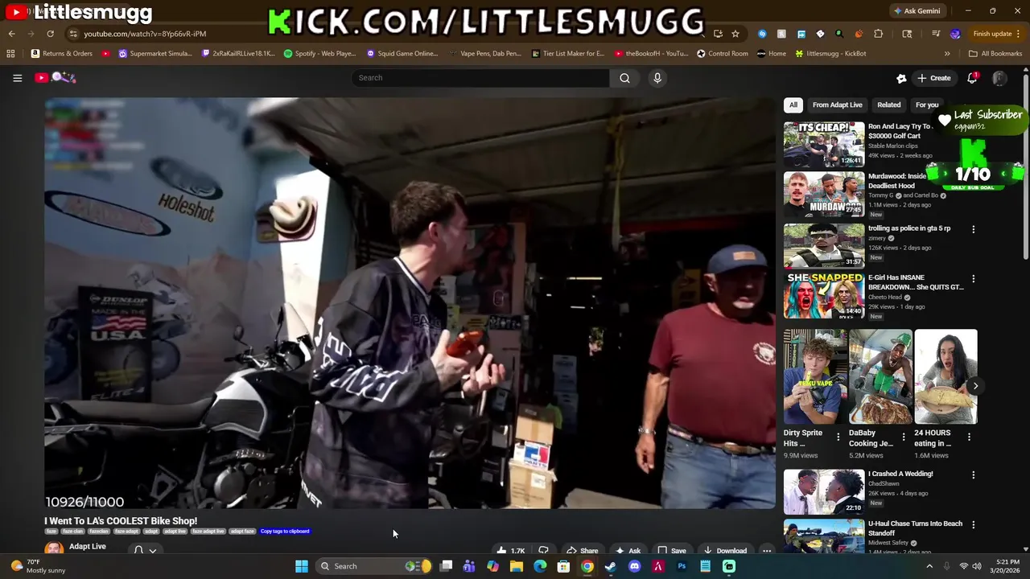1030x579 pixels.
Task: Open trolling as police gta thumbnail
Action: coord(824,245)
